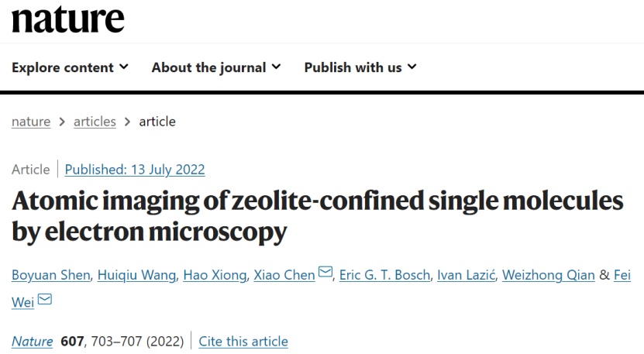Expand About the journal chevron

276,67
